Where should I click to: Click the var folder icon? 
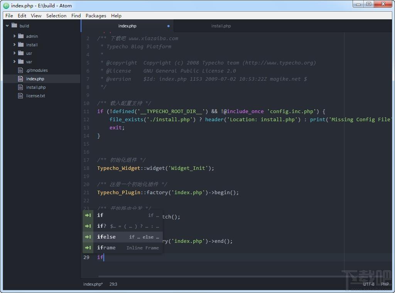21,61
